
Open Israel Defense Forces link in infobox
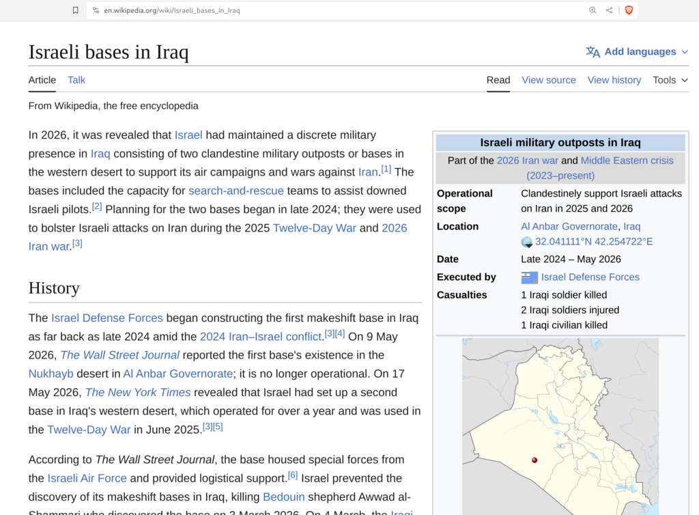coord(590,277)
